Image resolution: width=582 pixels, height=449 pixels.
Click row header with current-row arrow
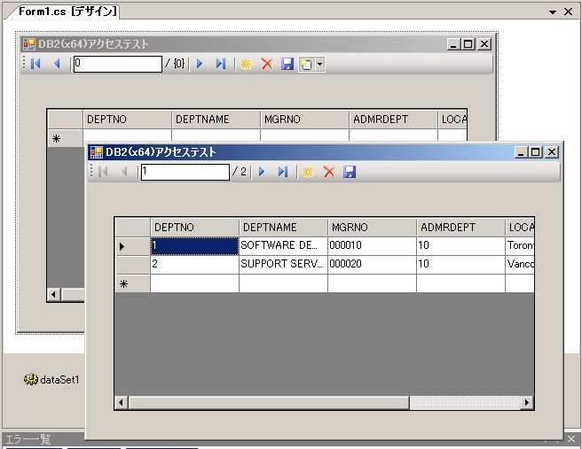pyautogui.click(x=132, y=246)
